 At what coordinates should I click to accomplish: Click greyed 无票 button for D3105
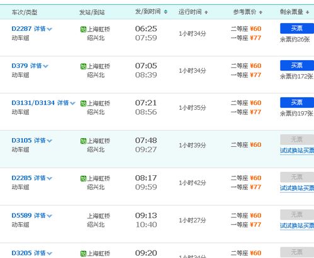tap(297, 139)
